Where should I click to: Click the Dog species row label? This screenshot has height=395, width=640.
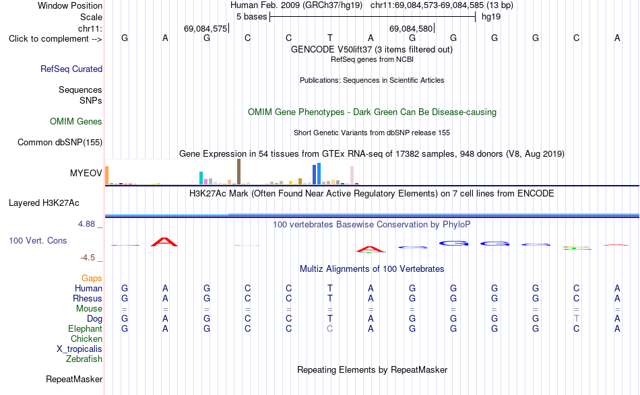click(95, 319)
